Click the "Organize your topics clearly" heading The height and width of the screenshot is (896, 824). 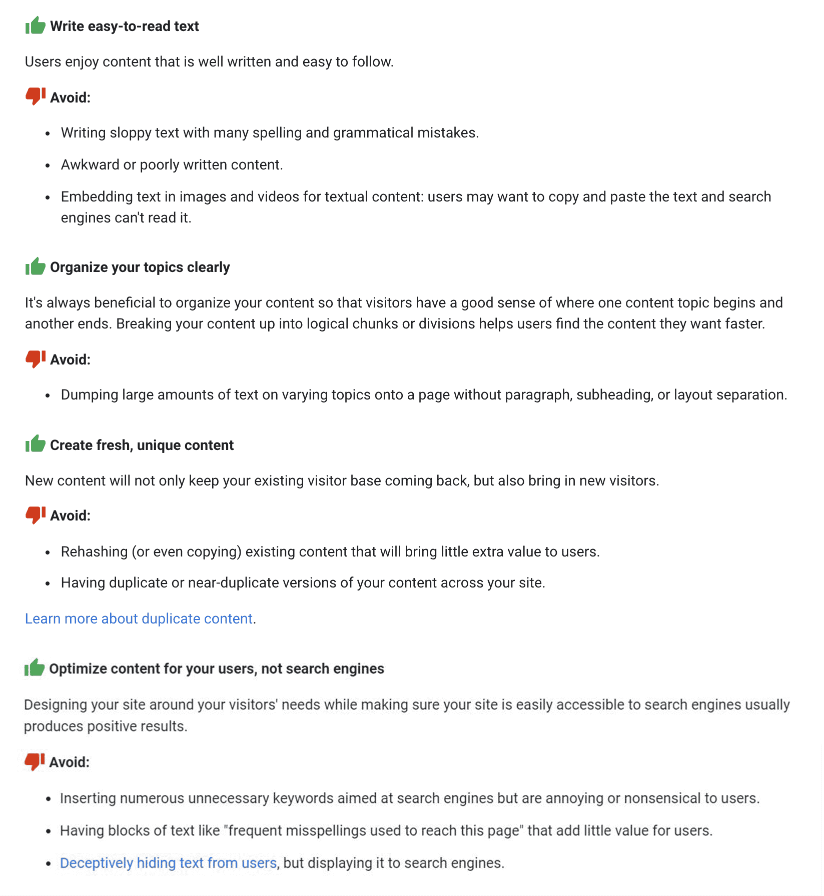140,267
